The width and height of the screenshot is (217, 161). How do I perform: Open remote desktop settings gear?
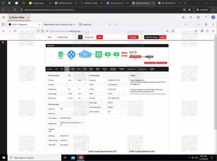click(x=198, y=17)
